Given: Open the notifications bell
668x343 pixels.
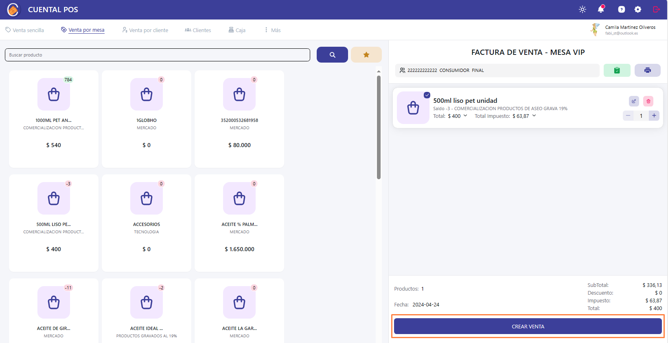Looking at the screenshot, I should 601,9.
